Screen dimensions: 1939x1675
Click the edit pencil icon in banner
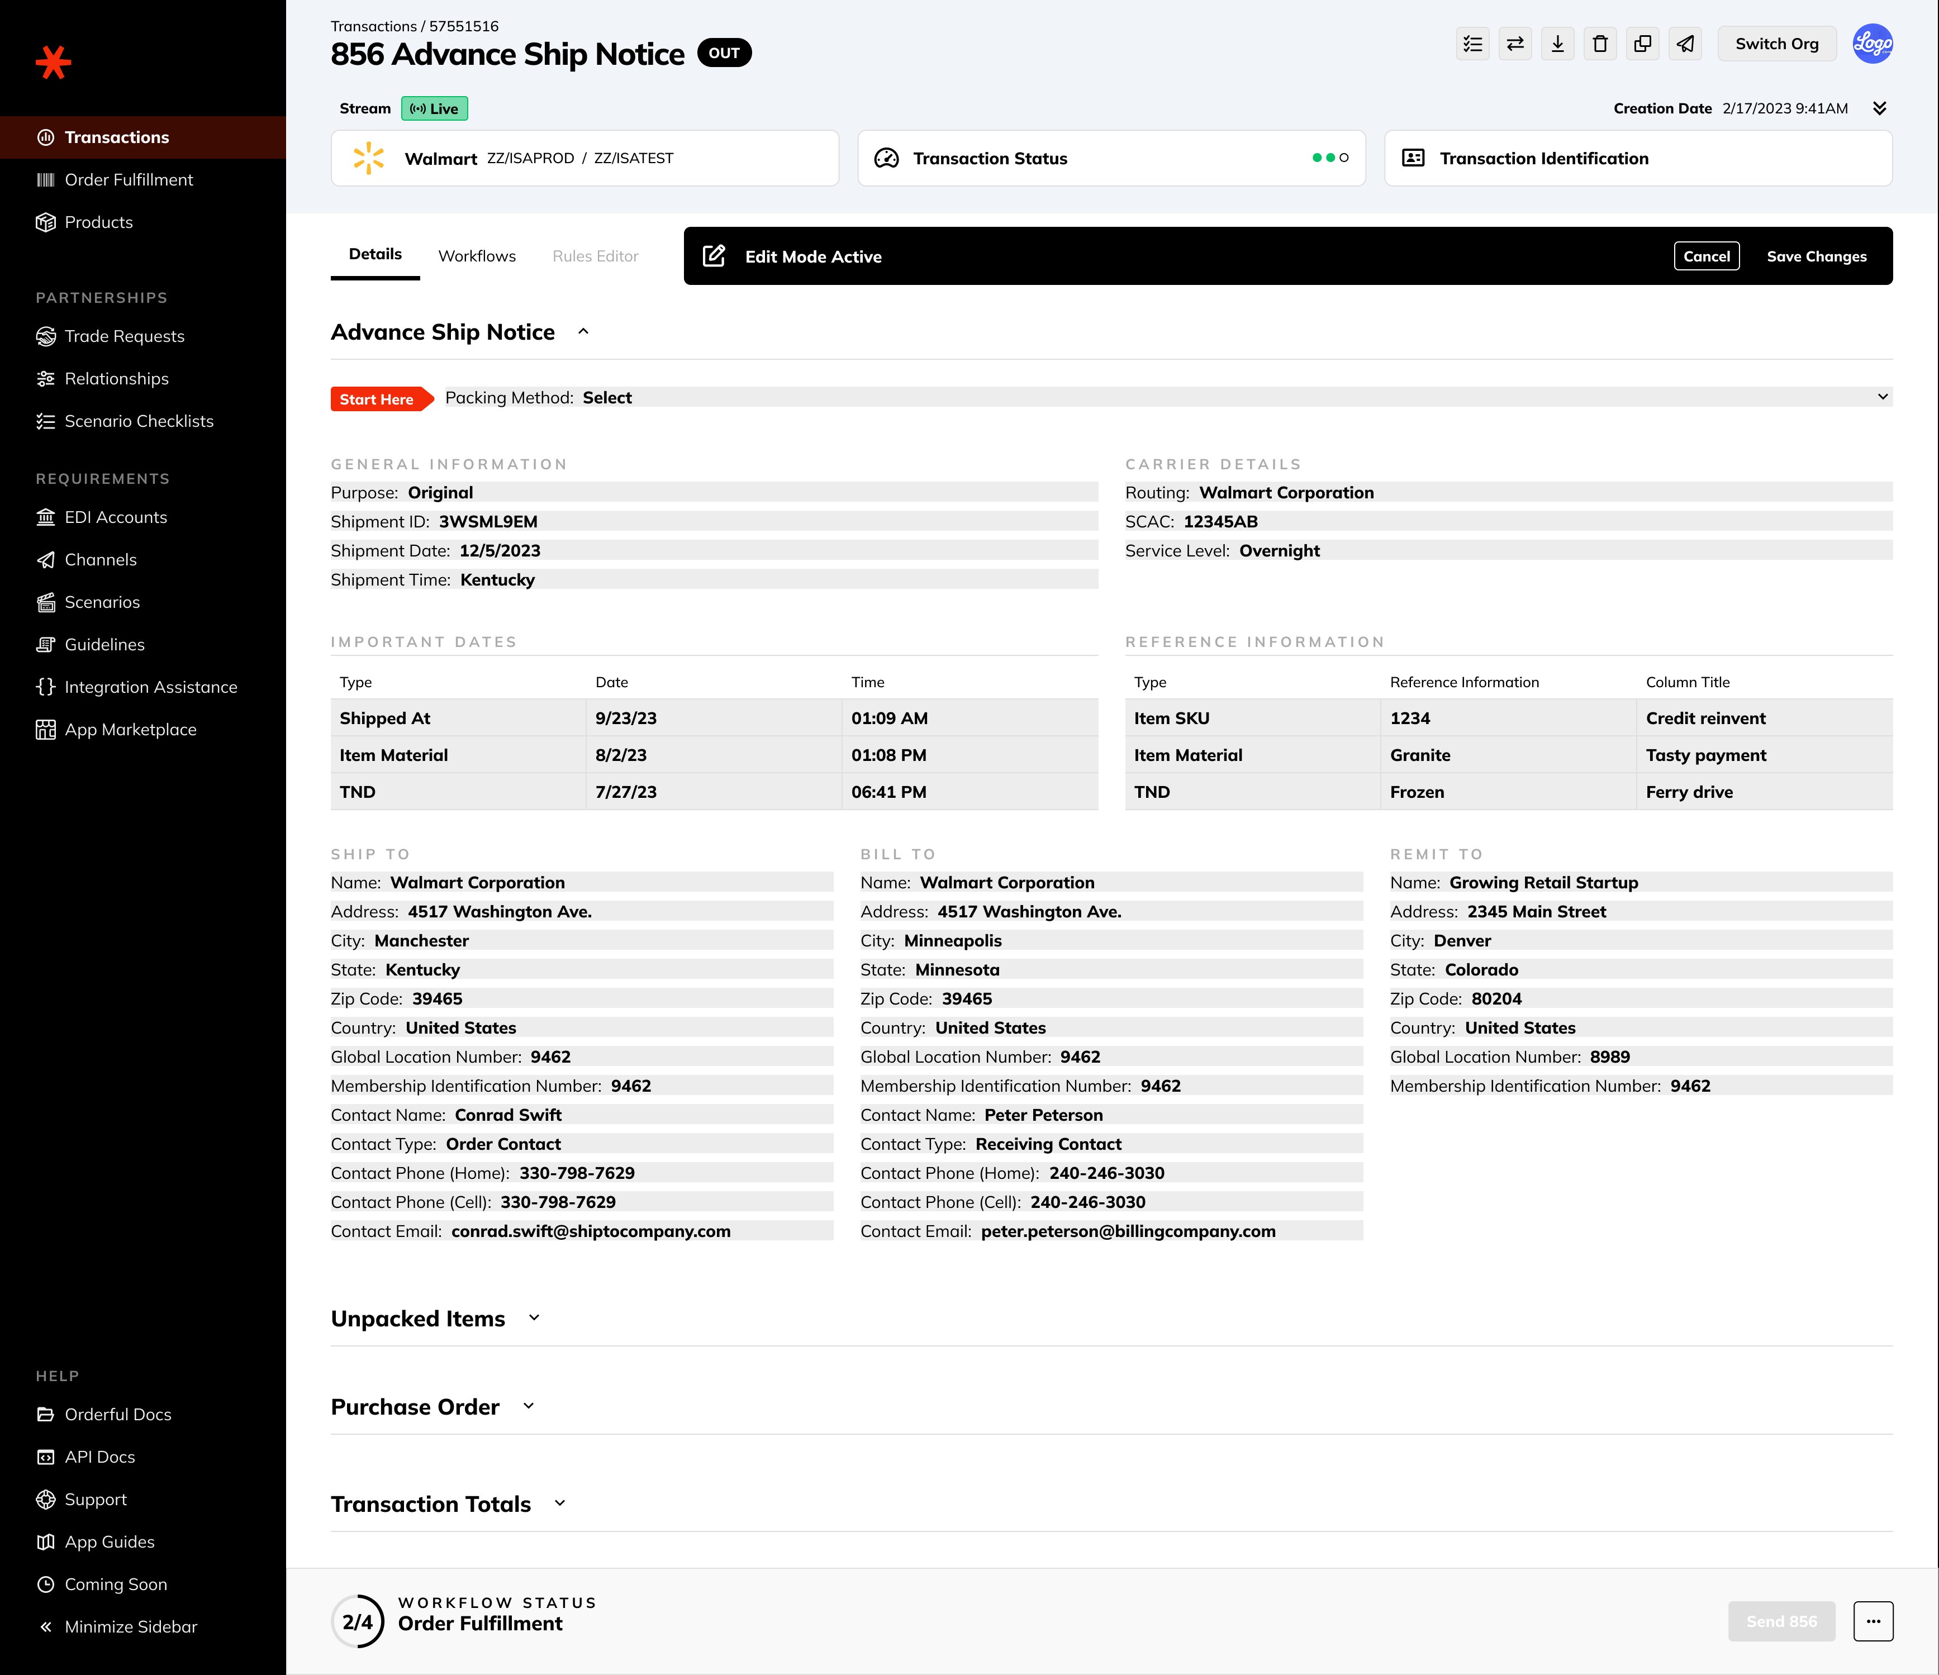[x=714, y=255]
